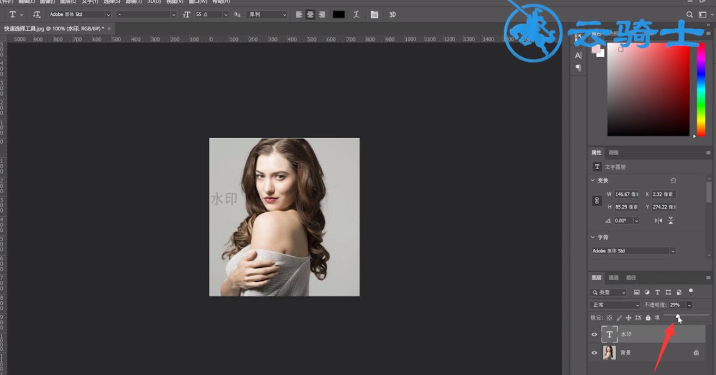Image resolution: width=716 pixels, height=375 pixels.
Task: Lock all attributes padlock icon
Action: click(x=648, y=318)
